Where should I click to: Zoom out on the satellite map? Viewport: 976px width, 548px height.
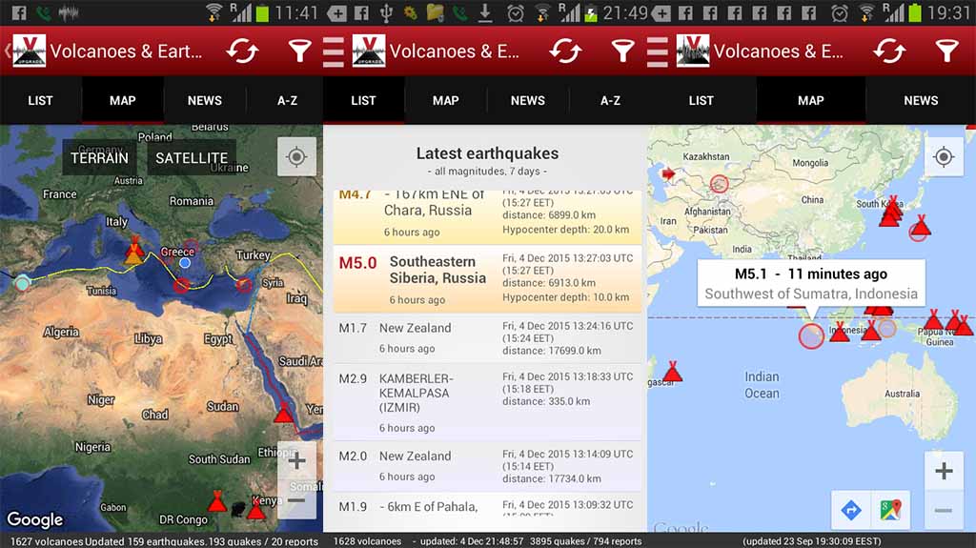[297, 500]
